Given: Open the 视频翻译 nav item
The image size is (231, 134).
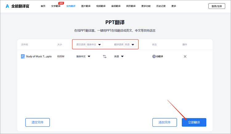Looking at the screenshot, I should click(101, 6).
